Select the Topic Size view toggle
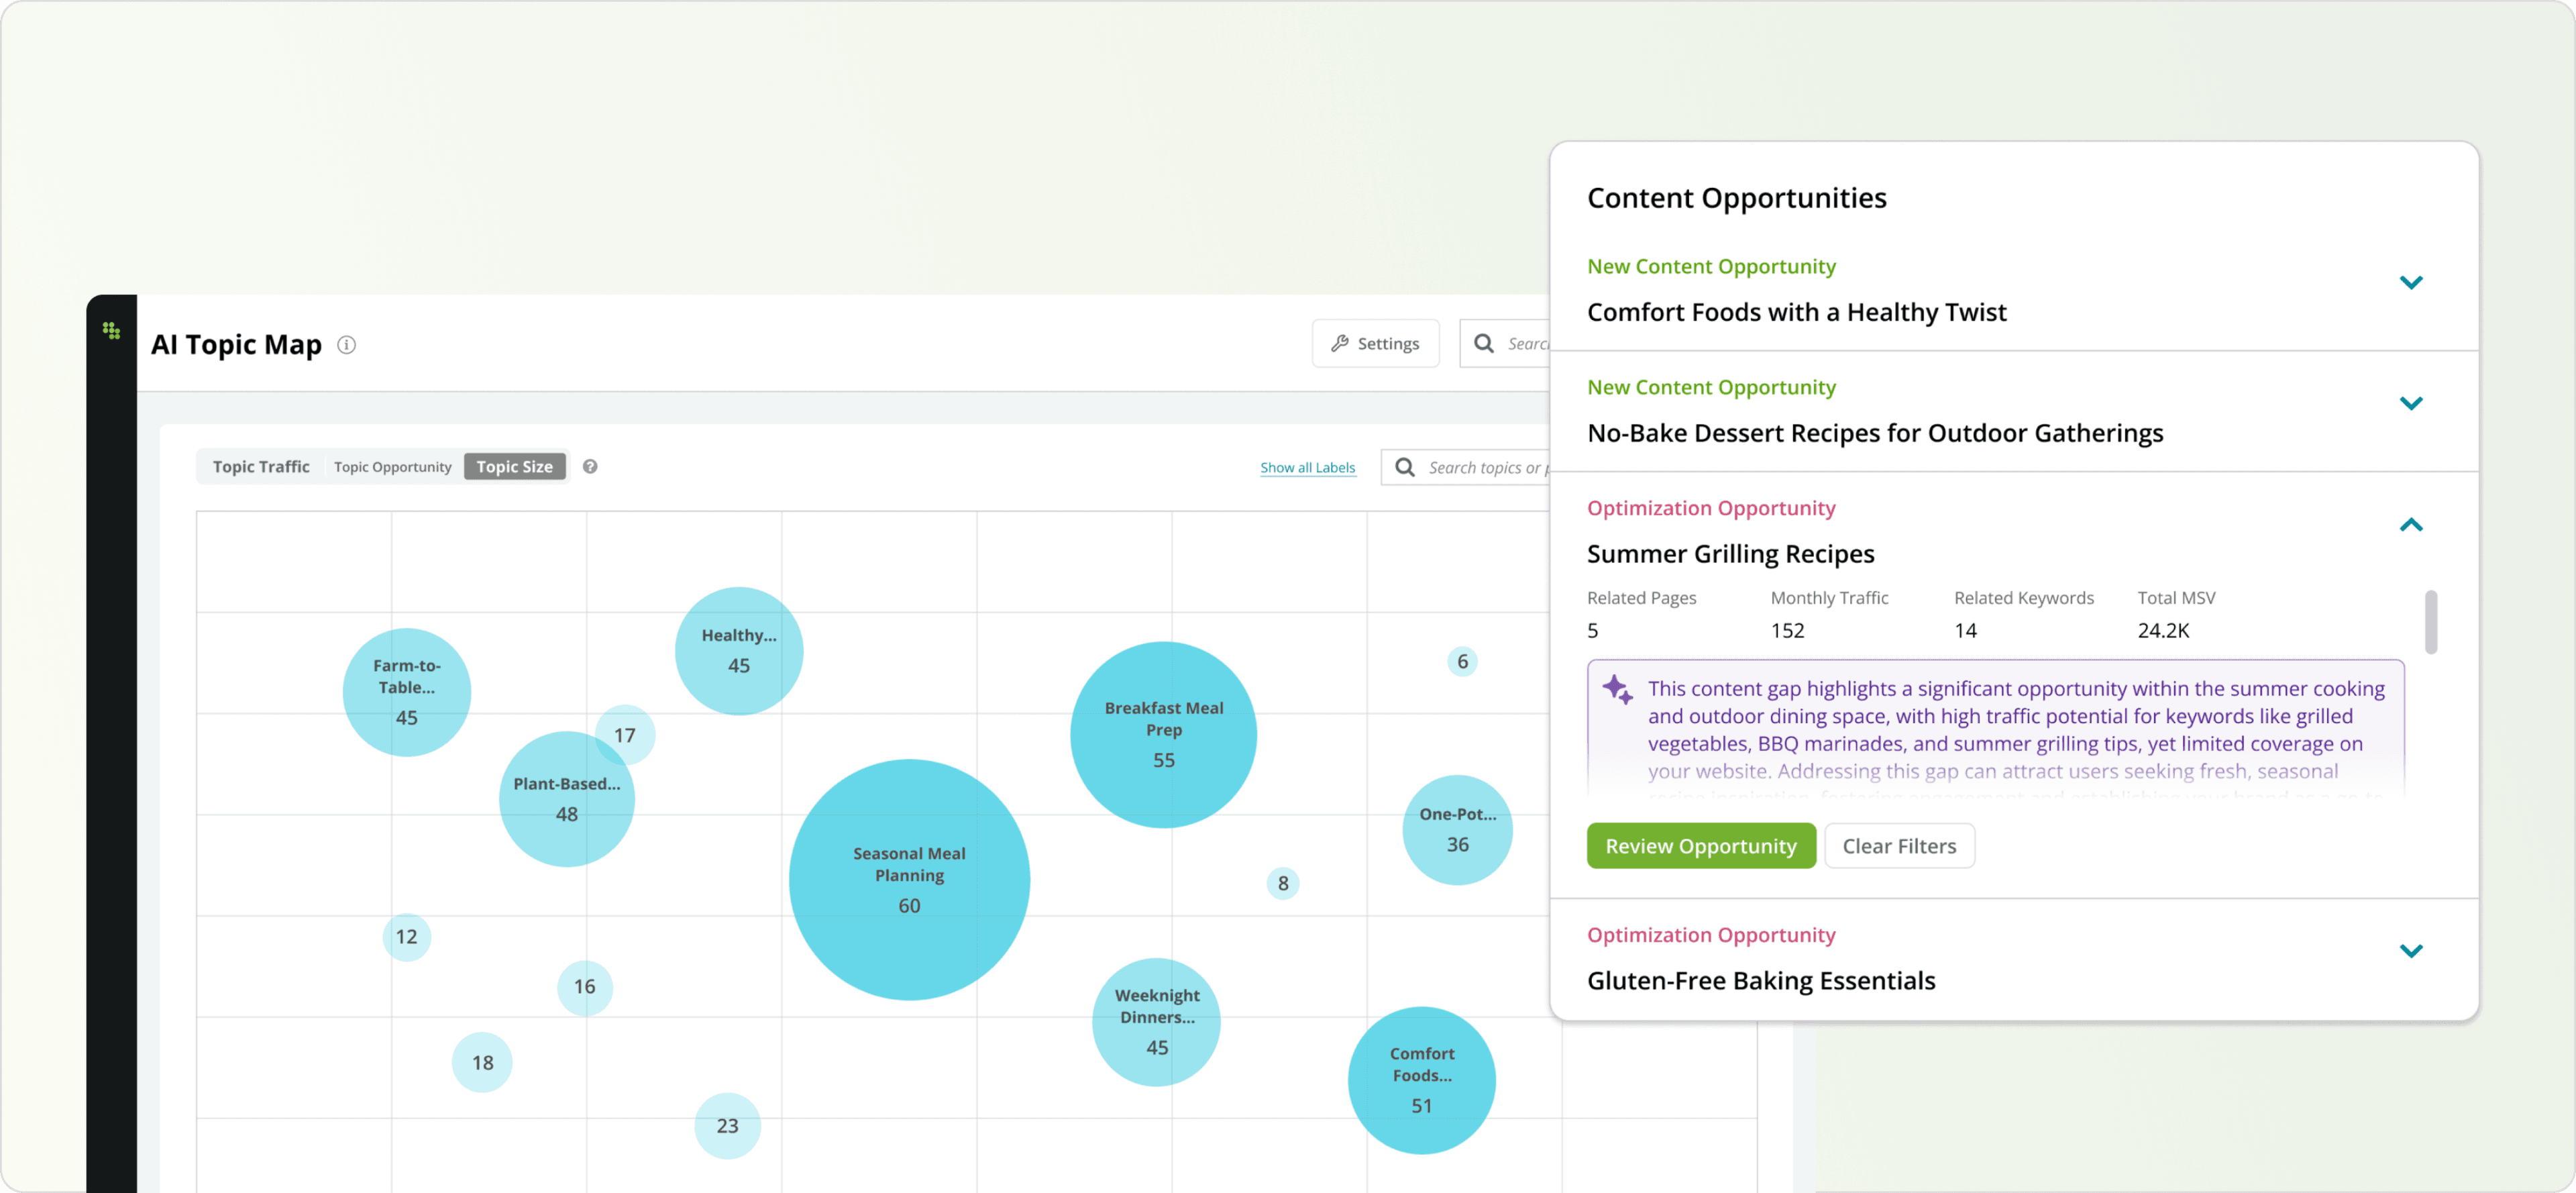 tap(514, 466)
